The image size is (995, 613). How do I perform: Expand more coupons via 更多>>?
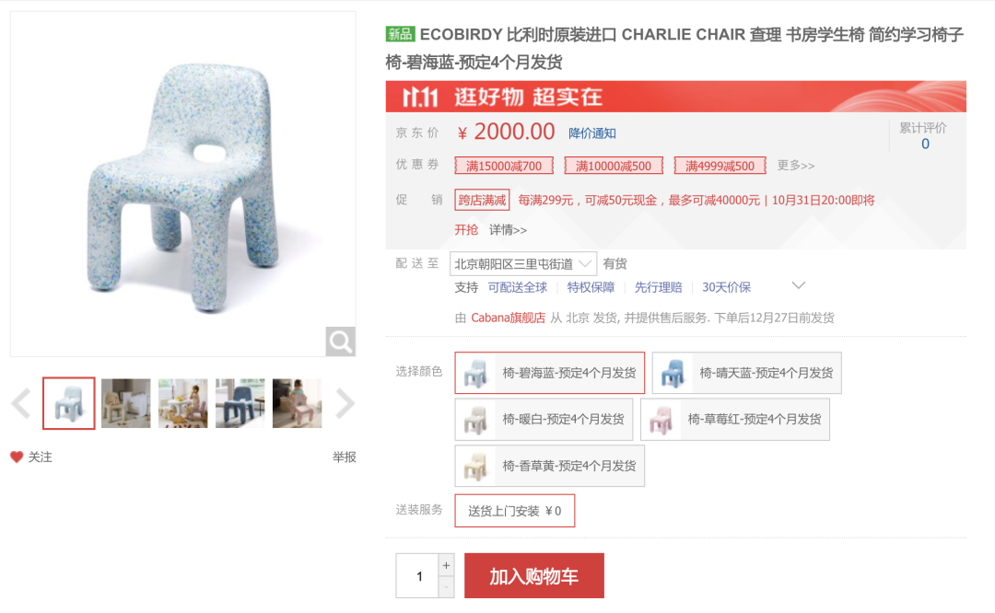click(x=796, y=166)
